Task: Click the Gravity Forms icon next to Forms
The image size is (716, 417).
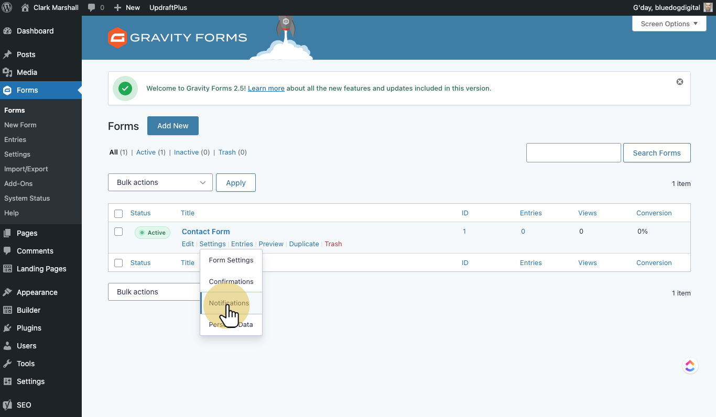Action: click(x=7, y=90)
